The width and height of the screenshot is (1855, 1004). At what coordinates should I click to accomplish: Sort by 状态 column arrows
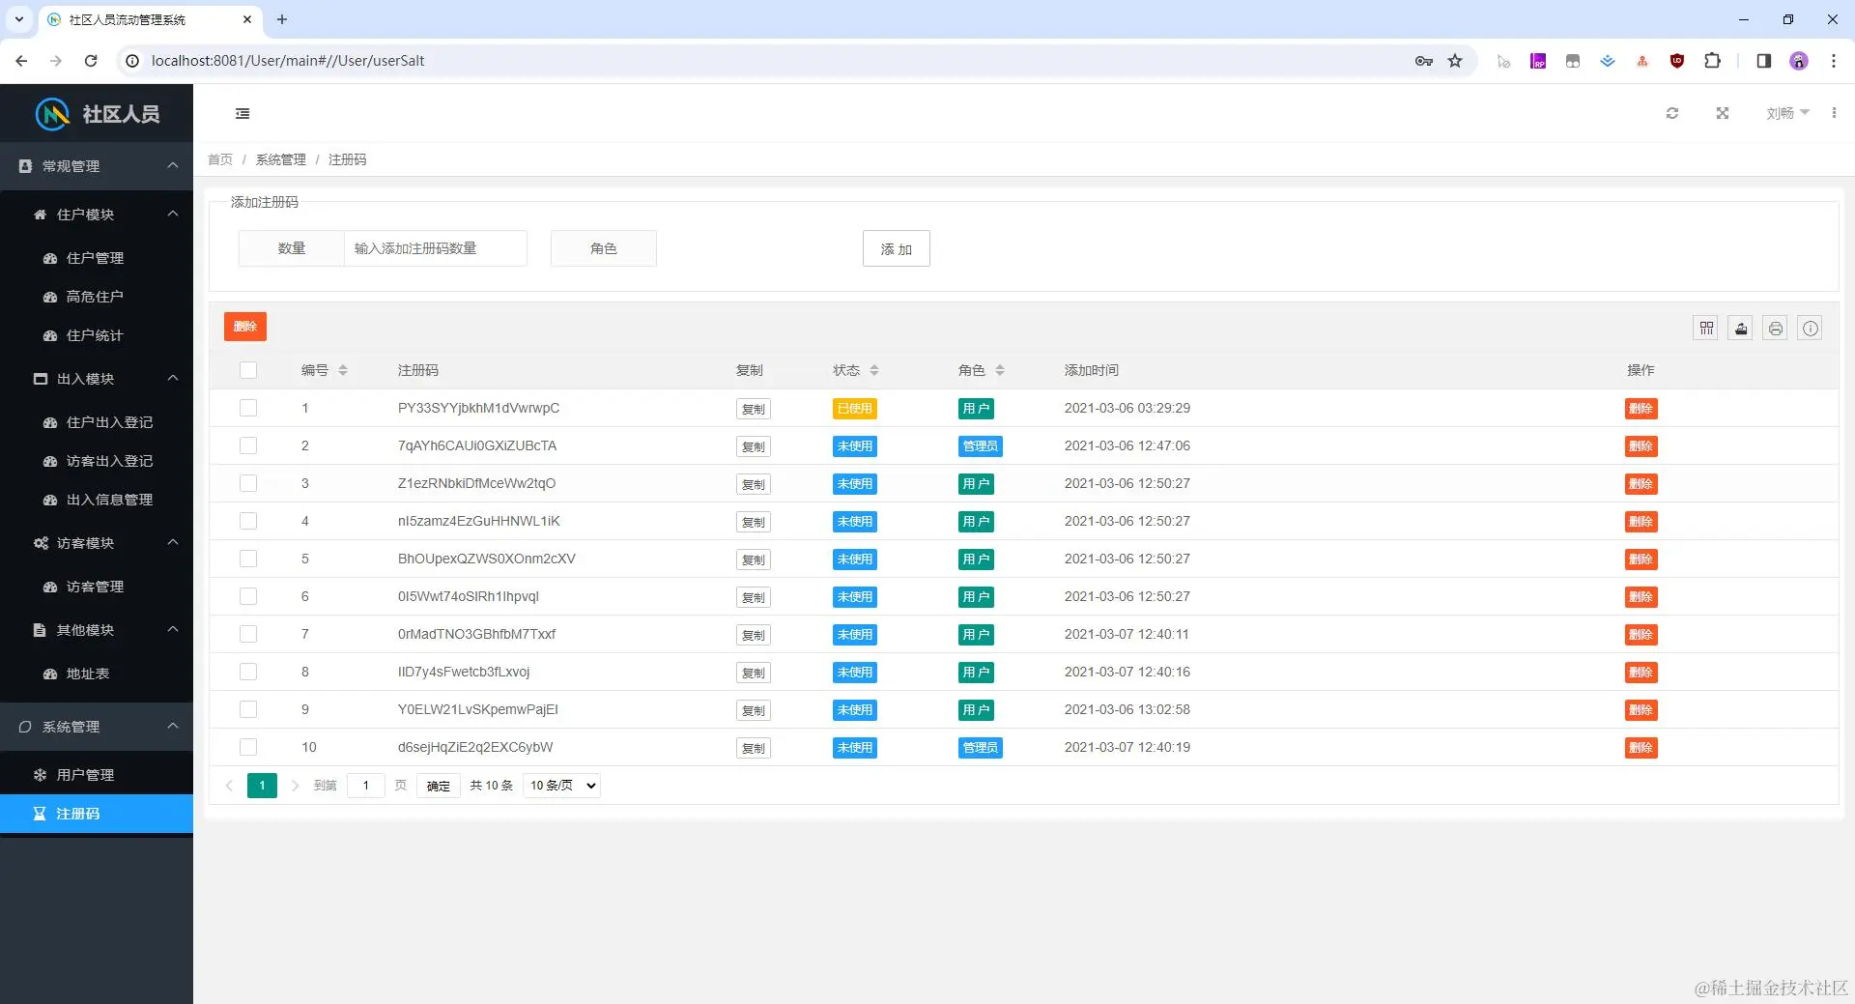click(x=874, y=370)
